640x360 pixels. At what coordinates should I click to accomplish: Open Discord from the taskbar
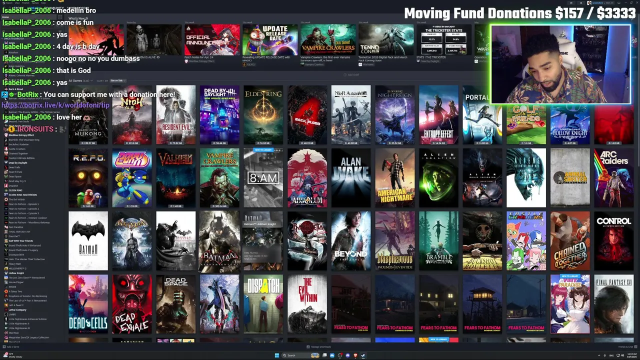click(x=347, y=355)
